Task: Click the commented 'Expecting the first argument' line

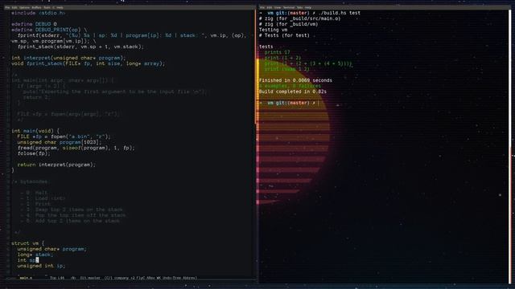Action: [x=115, y=92]
